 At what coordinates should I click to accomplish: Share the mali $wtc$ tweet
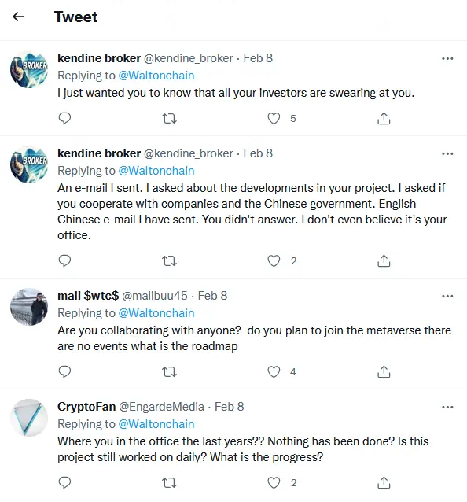pos(384,371)
